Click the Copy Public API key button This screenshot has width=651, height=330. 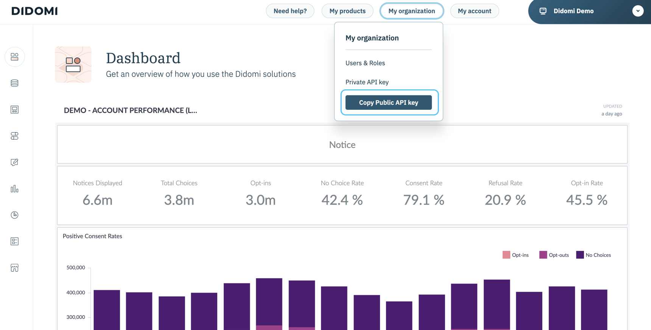tap(389, 103)
